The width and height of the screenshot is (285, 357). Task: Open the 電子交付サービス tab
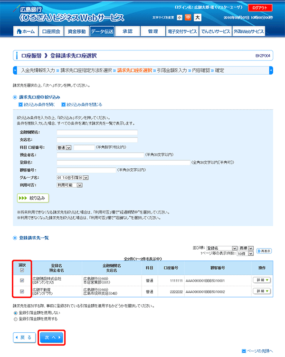coord(182,31)
